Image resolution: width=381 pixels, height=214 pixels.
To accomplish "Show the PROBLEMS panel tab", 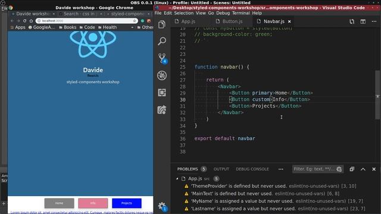I will click(188, 169).
